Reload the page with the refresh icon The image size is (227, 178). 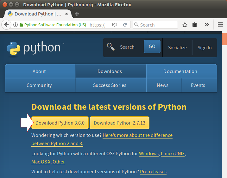coord(125,25)
